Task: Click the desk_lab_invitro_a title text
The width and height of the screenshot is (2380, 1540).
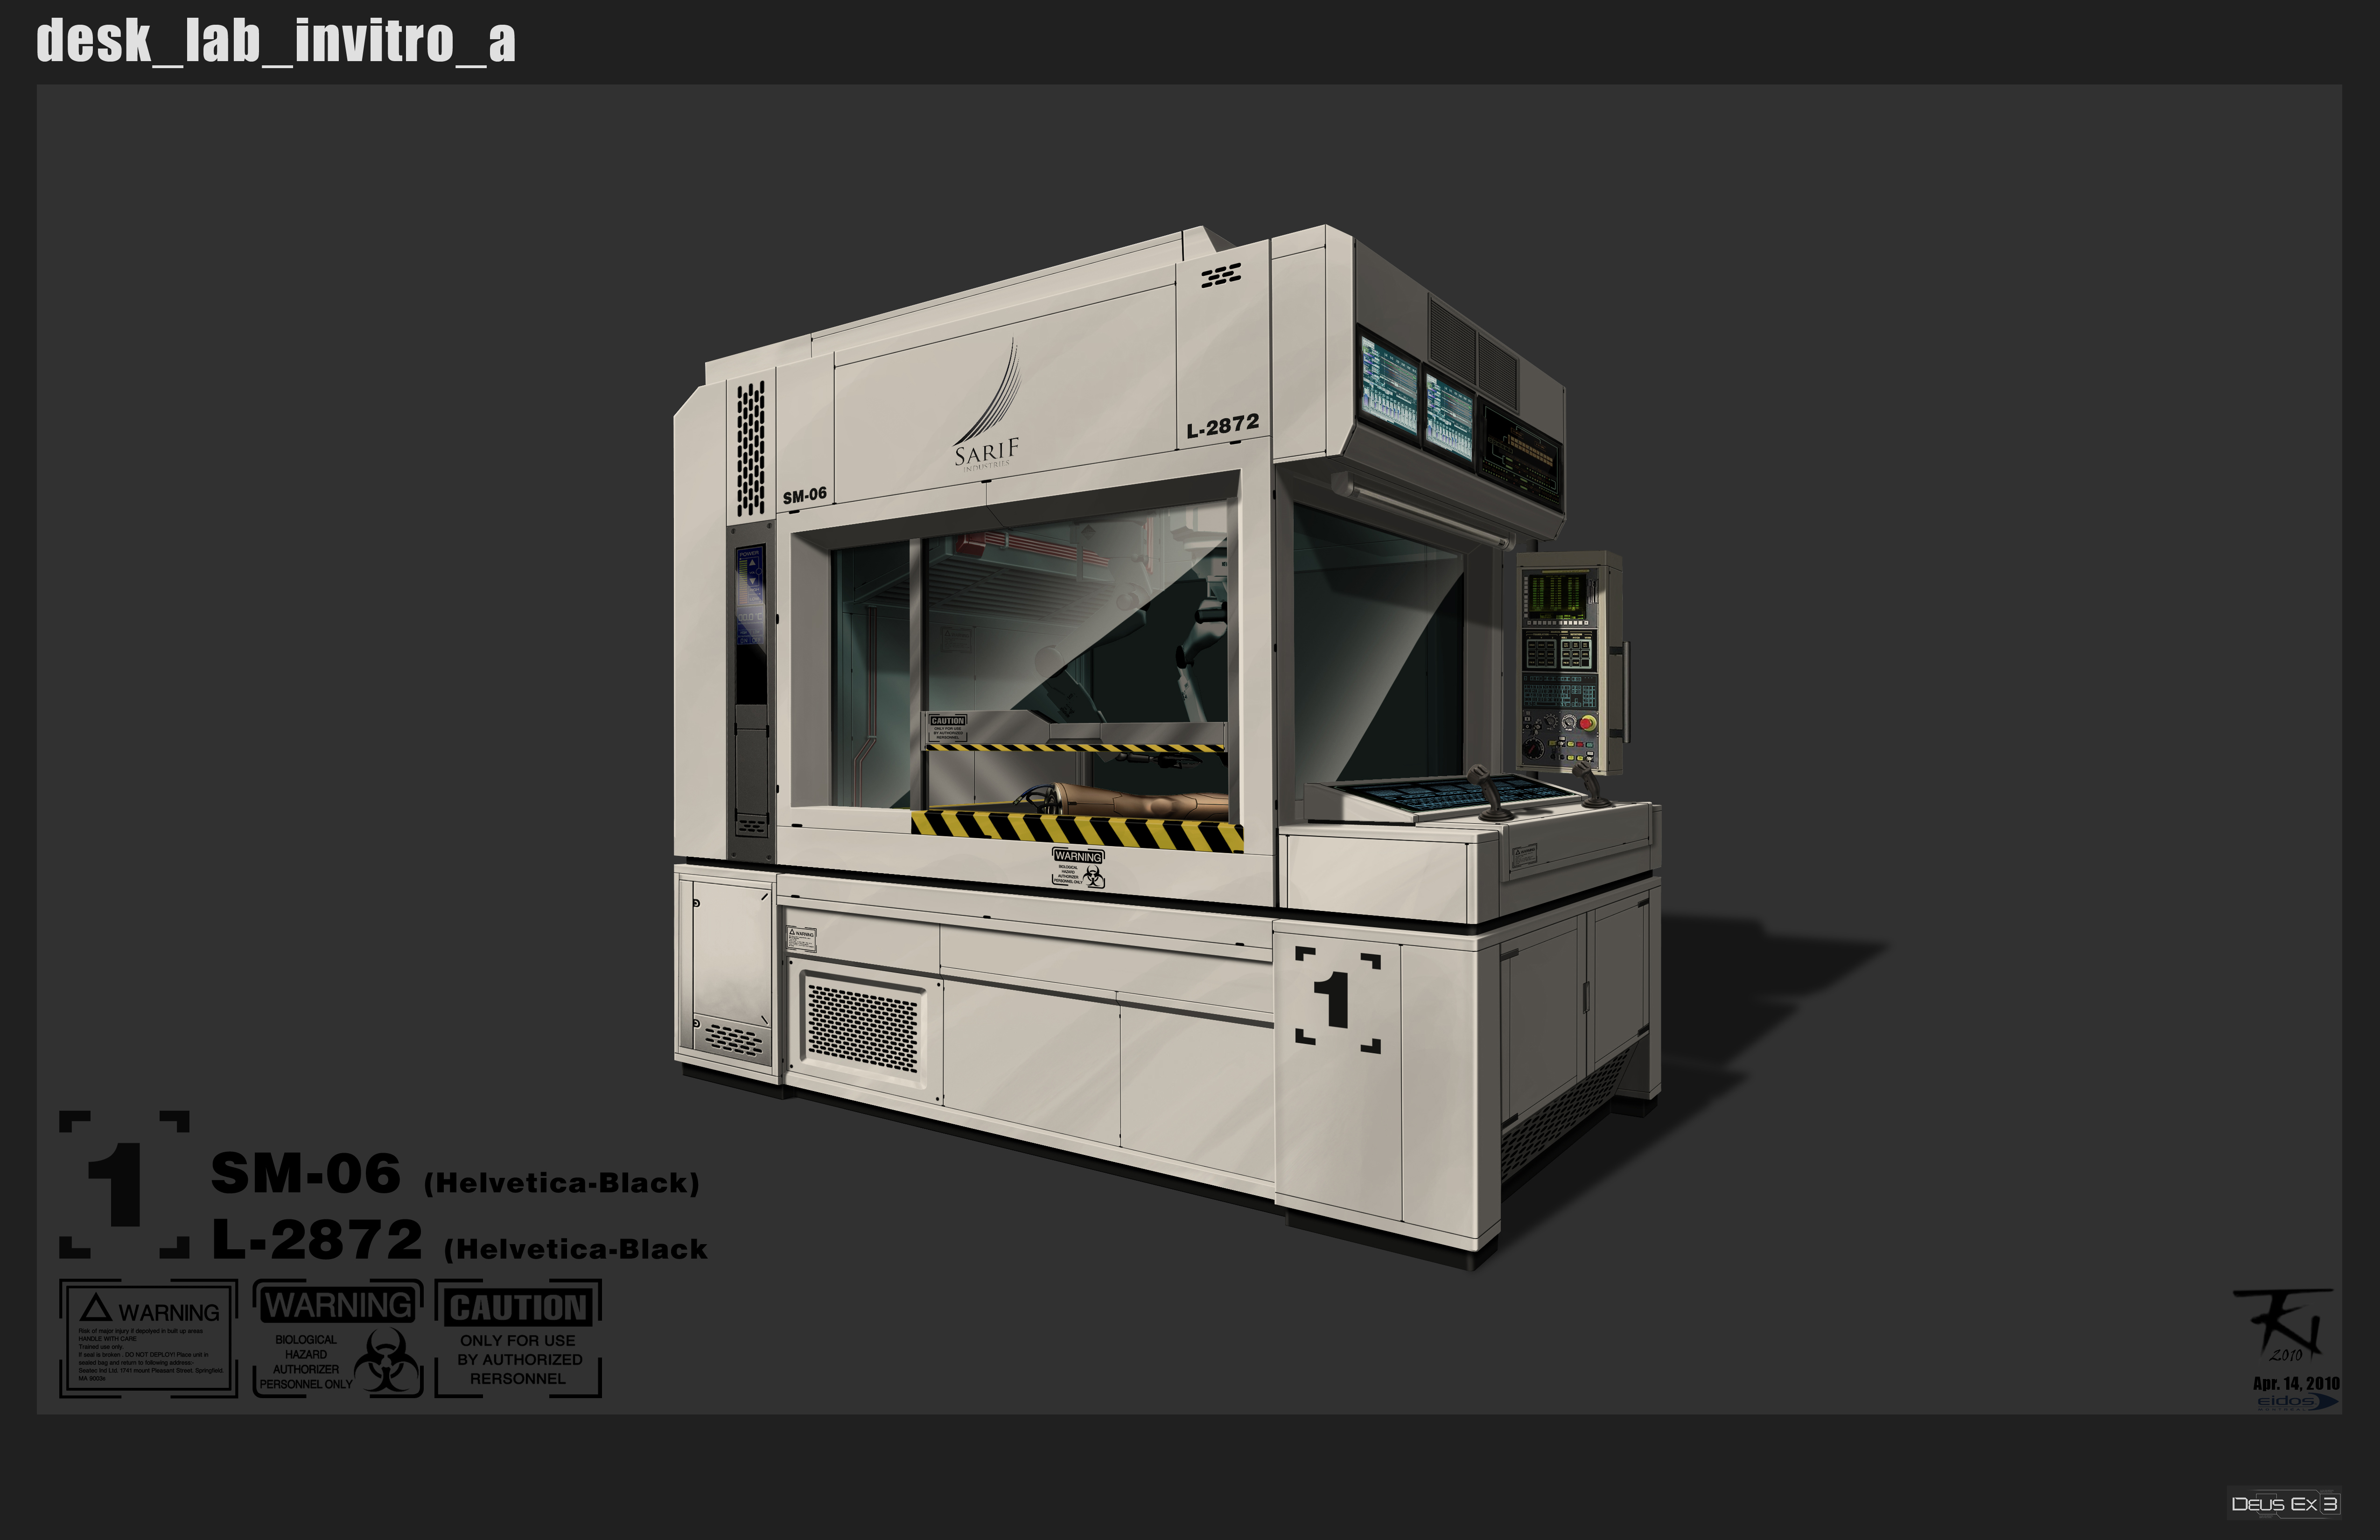Action: (276, 41)
